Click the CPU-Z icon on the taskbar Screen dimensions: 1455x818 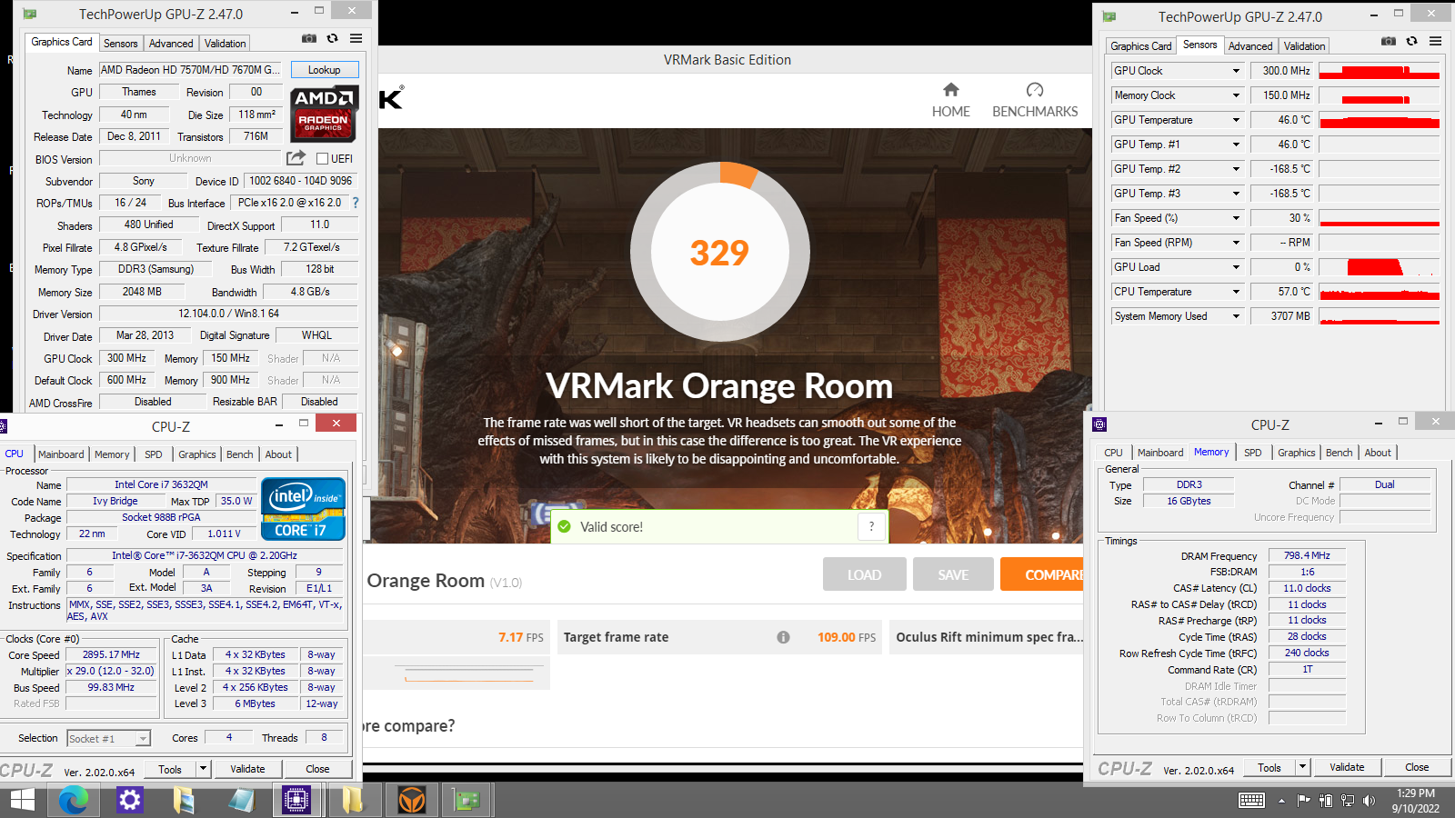(x=296, y=800)
